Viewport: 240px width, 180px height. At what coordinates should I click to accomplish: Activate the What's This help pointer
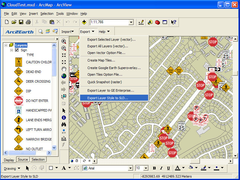click(173, 22)
